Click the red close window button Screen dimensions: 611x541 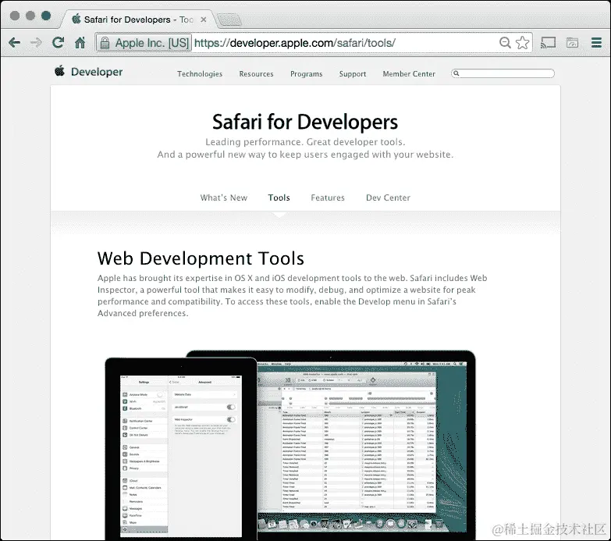[x=15, y=16]
